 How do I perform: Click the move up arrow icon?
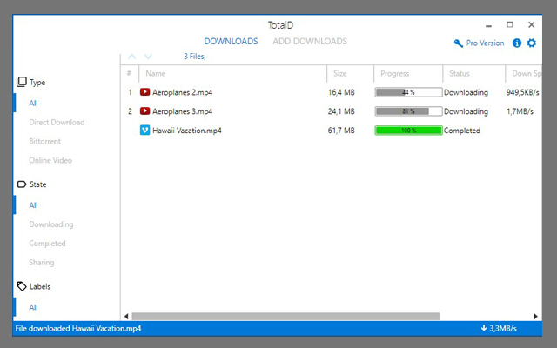132,57
